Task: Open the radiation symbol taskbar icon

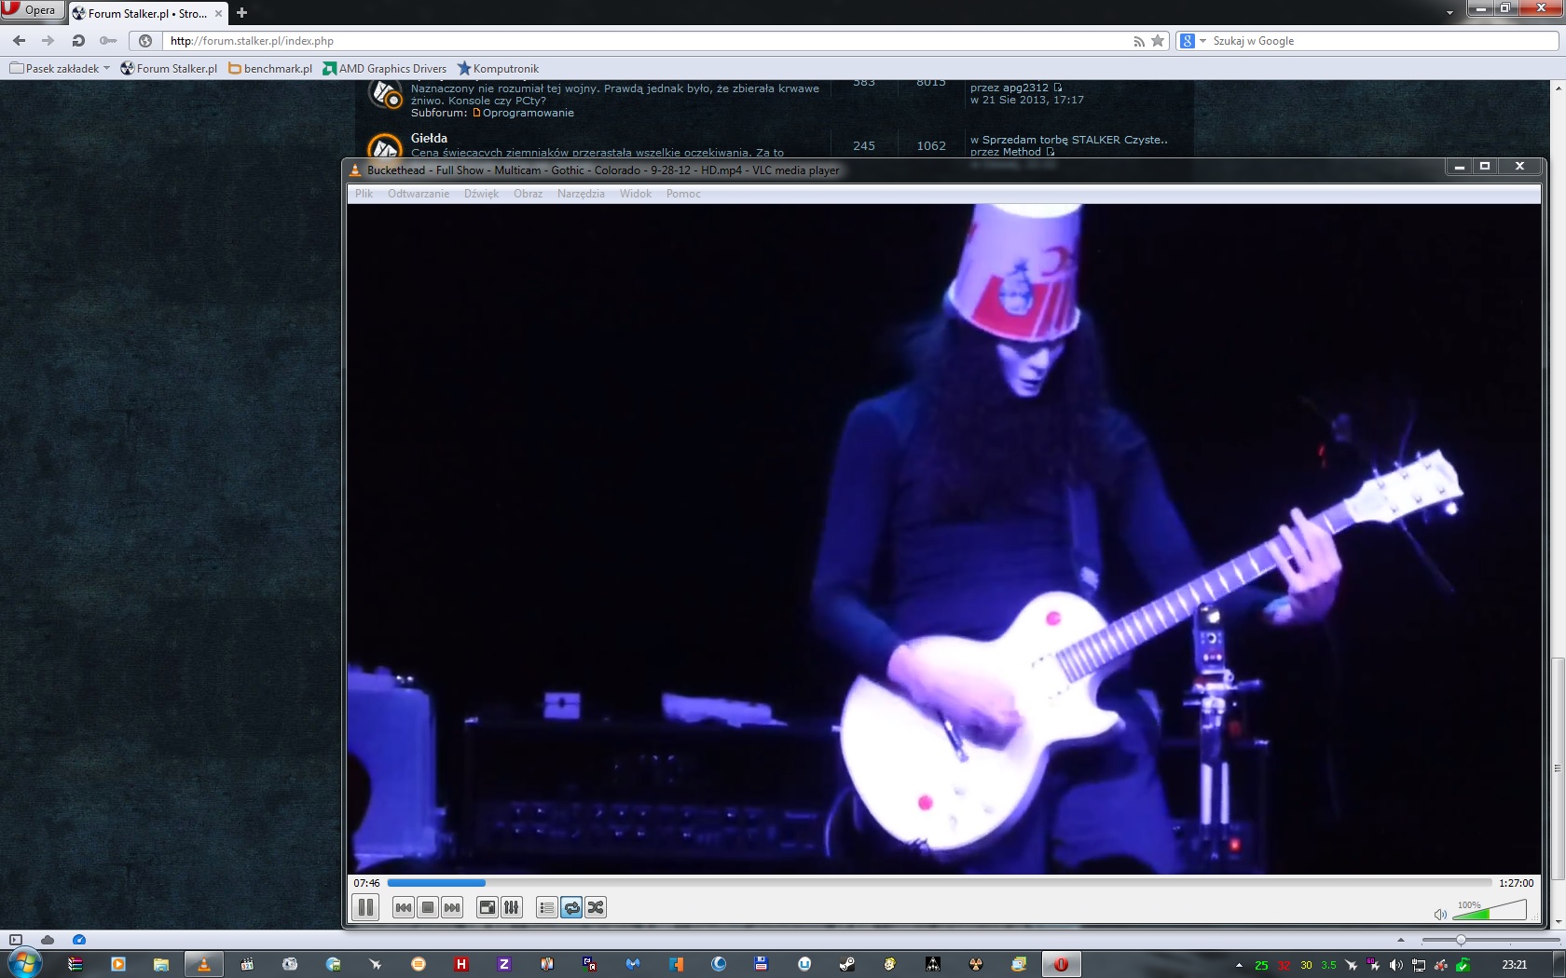Action: click(976, 964)
